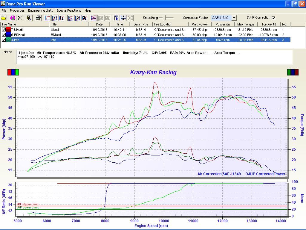This screenshot has height=230, width=306.
Task: Sort runs by Max Power column header
Action: [x=200, y=24]
